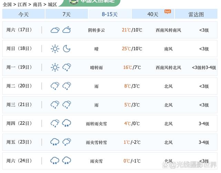
Task: Click the 雨转雨夹雪 weather description
Action: 97,124
